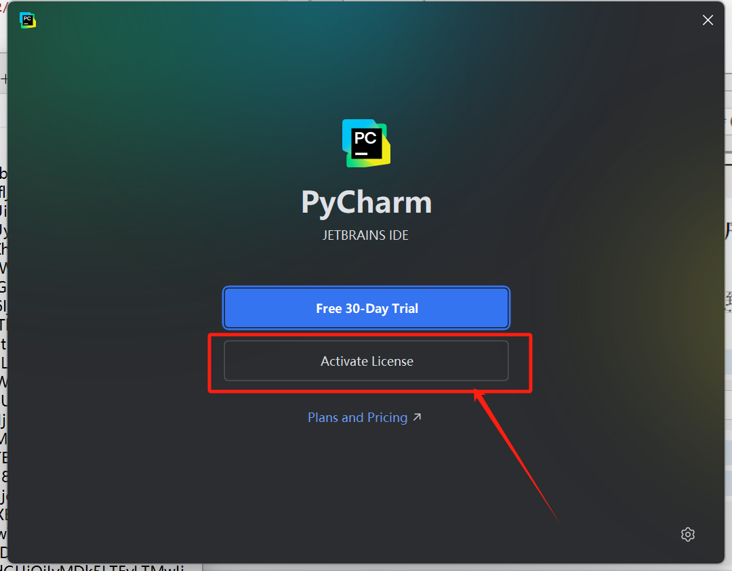Image resolution: width=732 pixels, height=571 pixels.
Task: Click the PyCharm title heading
Action: point(367,203)
